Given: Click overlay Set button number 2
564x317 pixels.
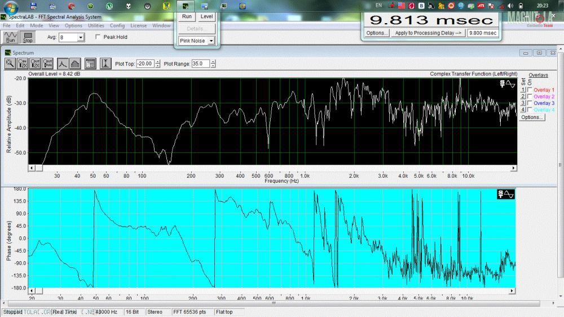Looking at the screenshot, I should point(523,96).
